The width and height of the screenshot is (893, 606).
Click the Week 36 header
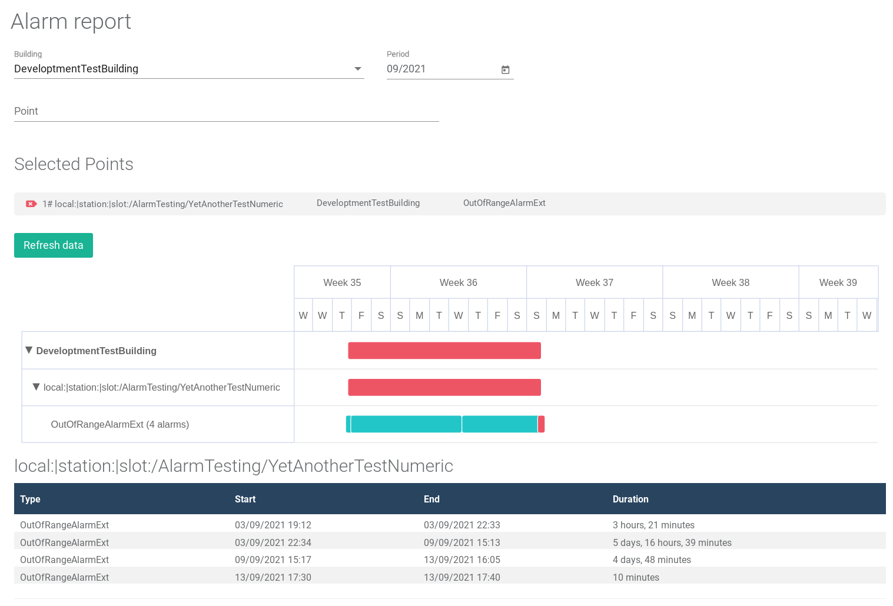pos(458,282)
